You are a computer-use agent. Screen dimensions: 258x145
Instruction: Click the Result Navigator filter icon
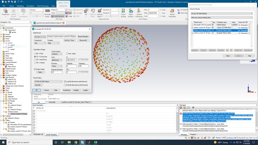(x=34, y=108)
